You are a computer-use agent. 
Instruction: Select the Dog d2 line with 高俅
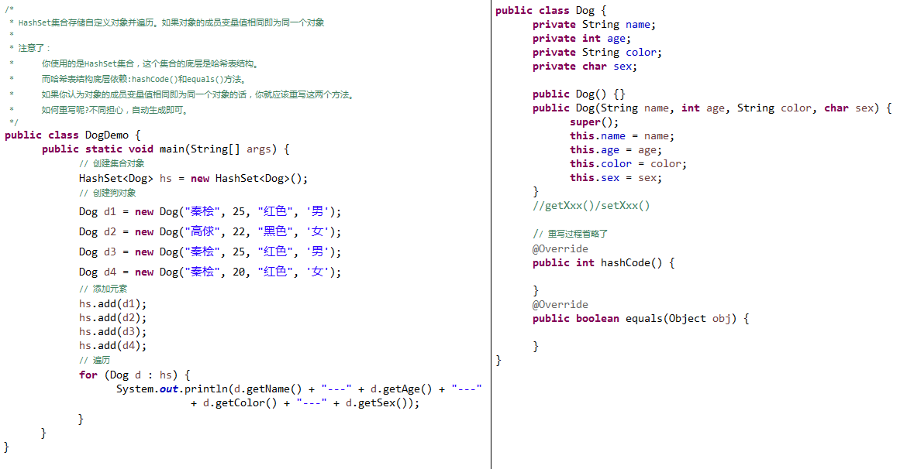[209, 232]
